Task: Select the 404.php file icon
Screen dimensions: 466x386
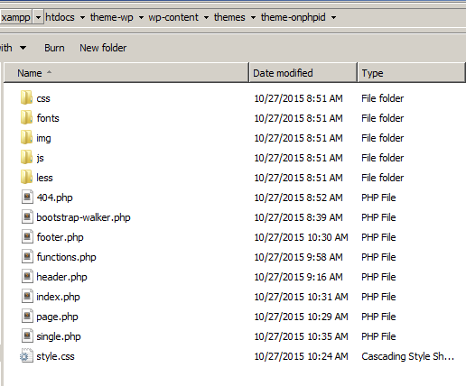Action: click(27, 198)
